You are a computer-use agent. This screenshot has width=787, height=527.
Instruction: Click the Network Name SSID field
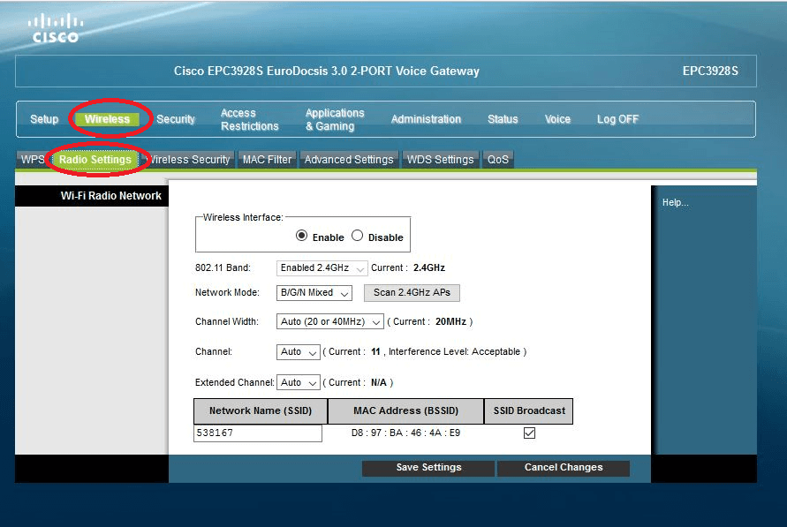257,433
